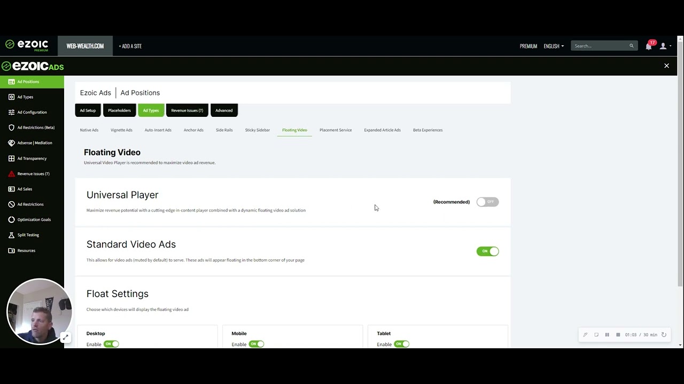Select the Split Testing flask icon
This screenshot has height=384, width=684.
[x=11, y=235]
